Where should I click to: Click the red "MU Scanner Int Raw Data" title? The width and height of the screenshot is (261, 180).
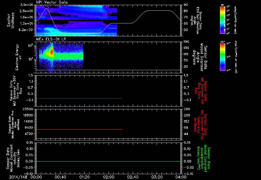click(201, 91)
